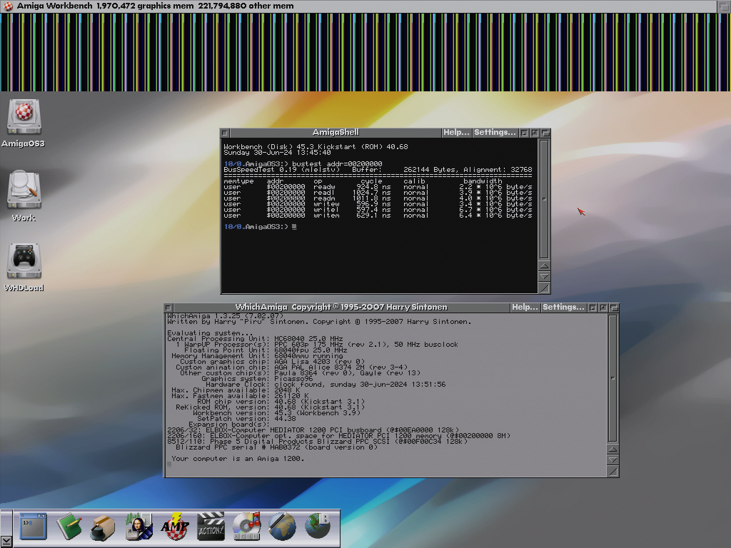
Task: Click the 'AGA Lisa 4203 (rev 0)' value
Action: (319, 362)
